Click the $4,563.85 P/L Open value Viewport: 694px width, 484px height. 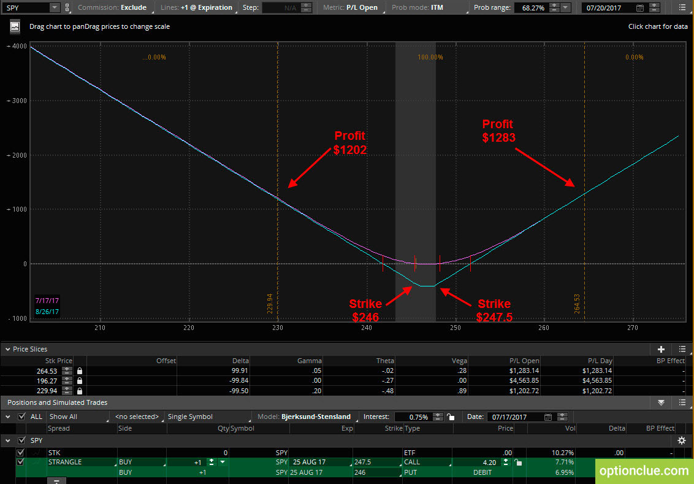[x=524, y=381]
